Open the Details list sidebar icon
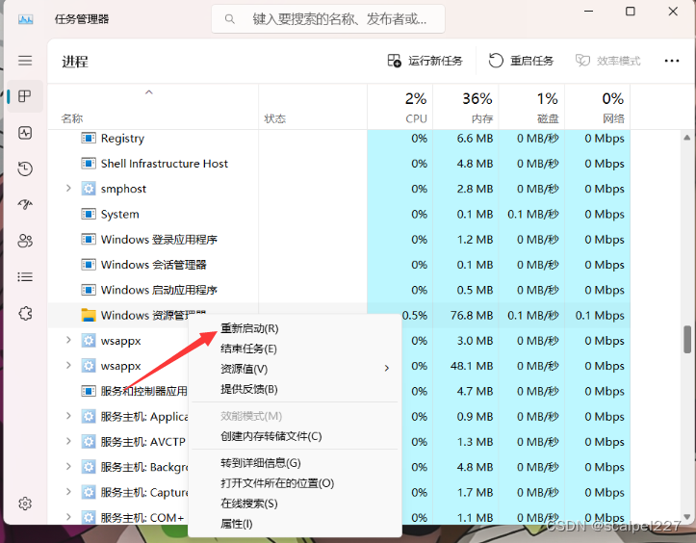 (x=25, y=277)
